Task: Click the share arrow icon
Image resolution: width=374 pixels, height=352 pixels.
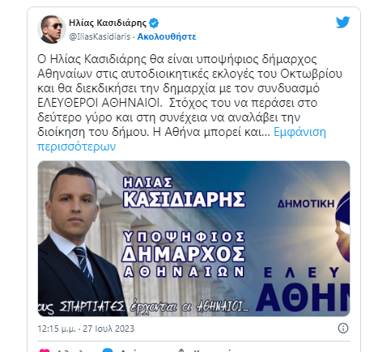Action: [181, 350]
